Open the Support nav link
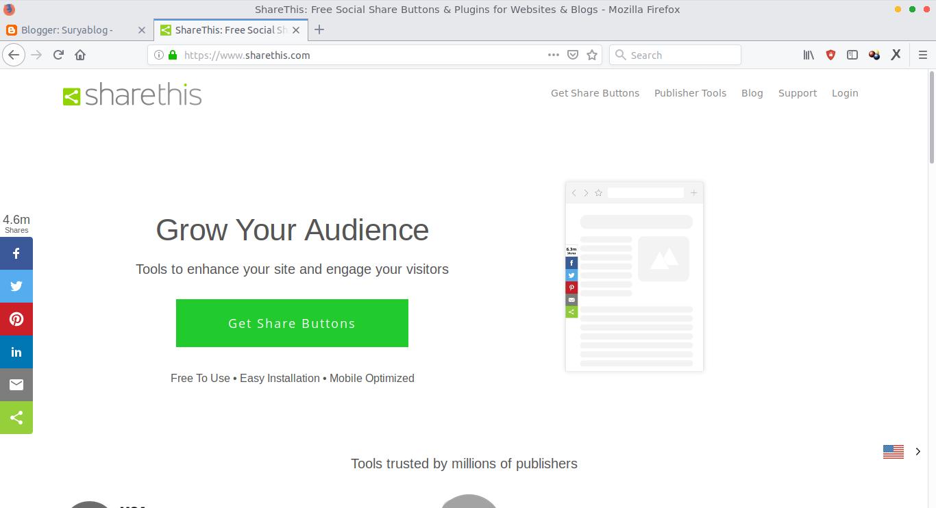The width and height of the screenshot is (936, 508). [x=798, y=93]
